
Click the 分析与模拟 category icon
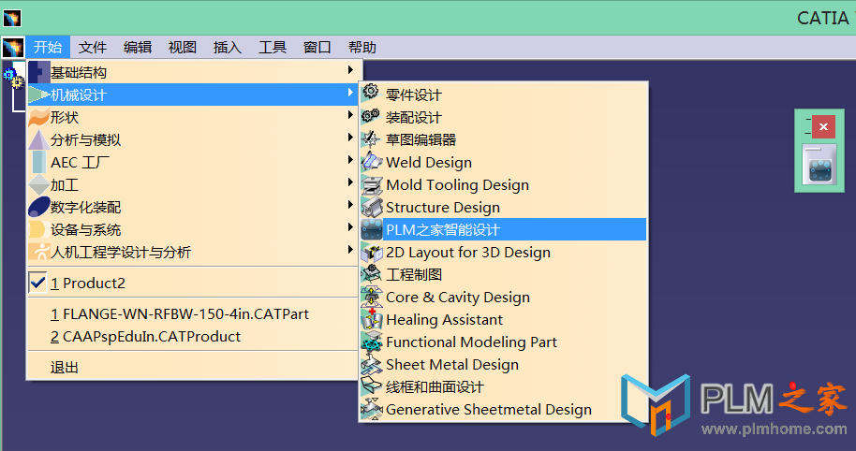(38, 139)
